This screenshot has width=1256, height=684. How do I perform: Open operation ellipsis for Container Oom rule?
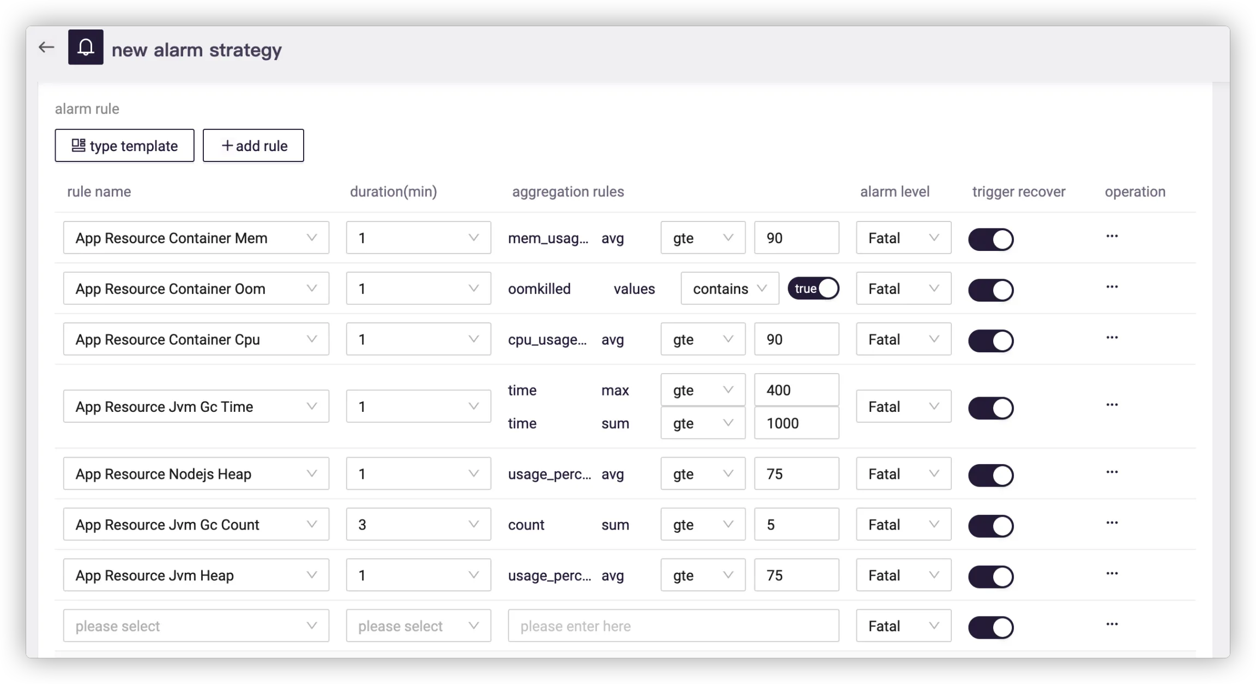(1112, 287)
